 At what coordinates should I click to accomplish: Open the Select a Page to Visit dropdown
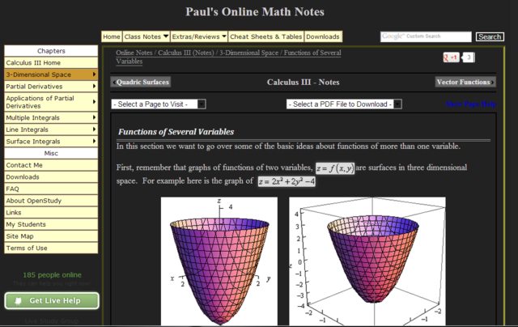(159, 104)
